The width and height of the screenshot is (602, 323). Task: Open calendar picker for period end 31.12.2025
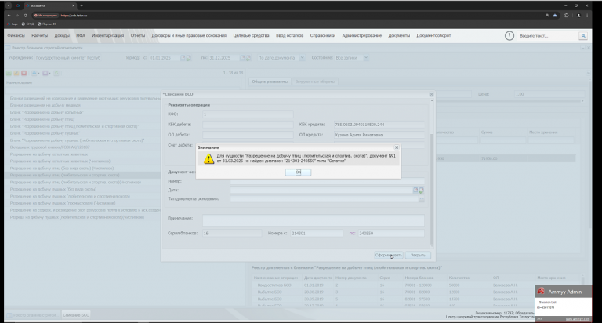242,58
